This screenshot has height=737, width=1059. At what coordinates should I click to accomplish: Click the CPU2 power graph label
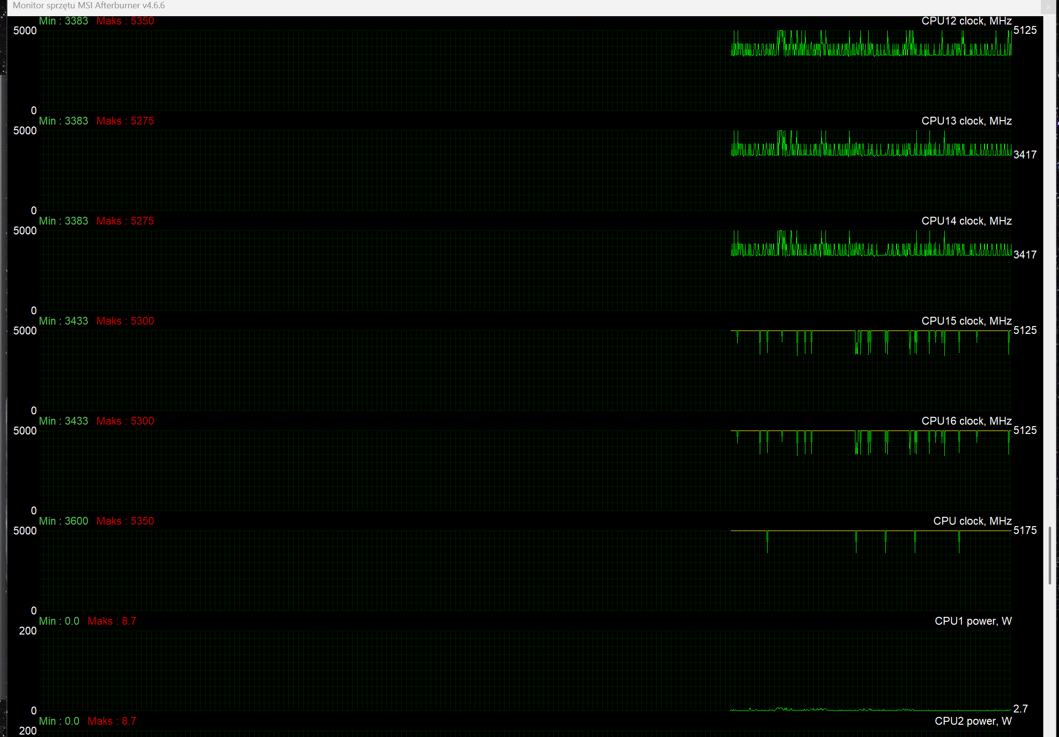click(973, 721)
